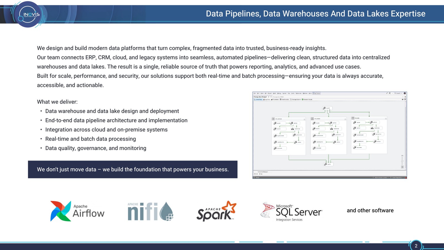Open the Package.dtsx [XML] document tab

(278, 97)
